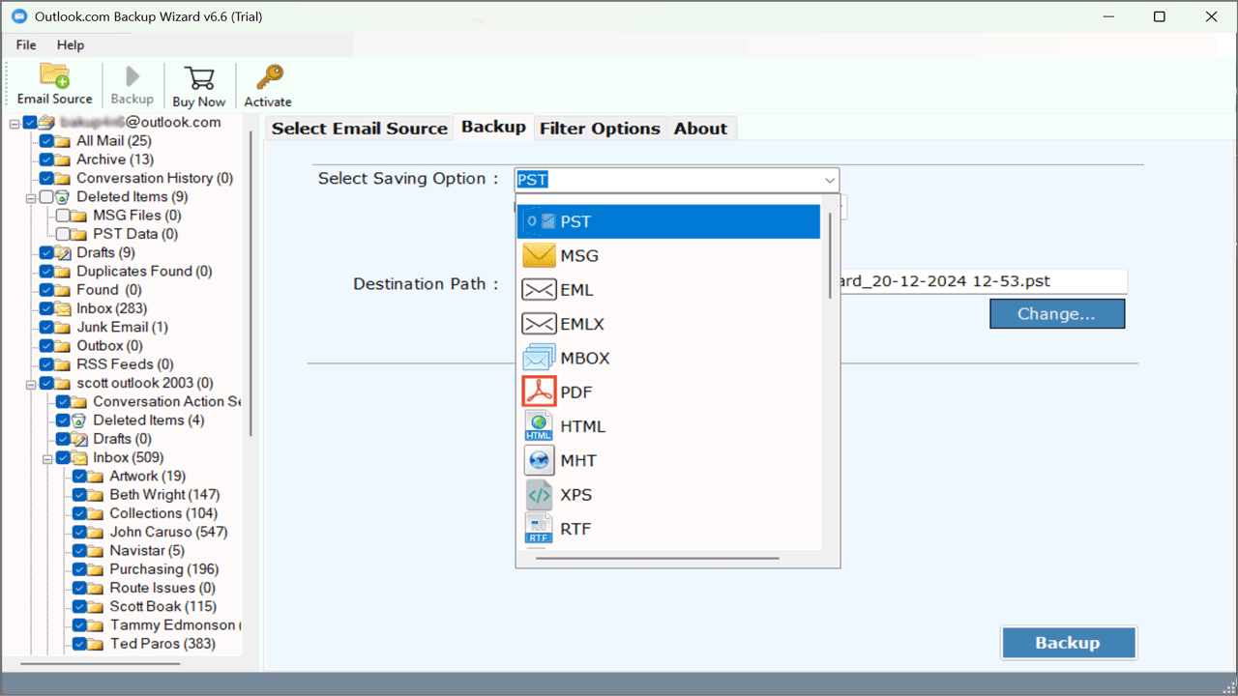Click the Activate key icon

point(268,77)
